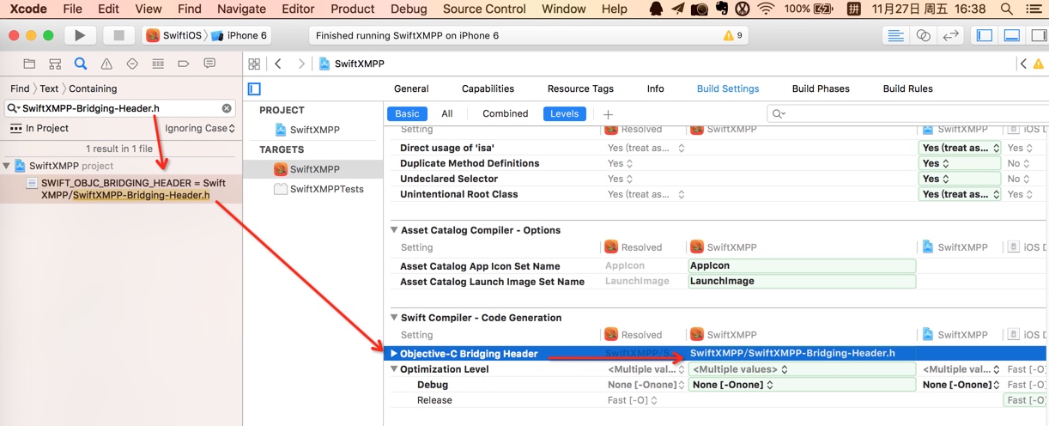Click the Run play button
This screenshot has width=1049, height=426.
tap(80, 35)
